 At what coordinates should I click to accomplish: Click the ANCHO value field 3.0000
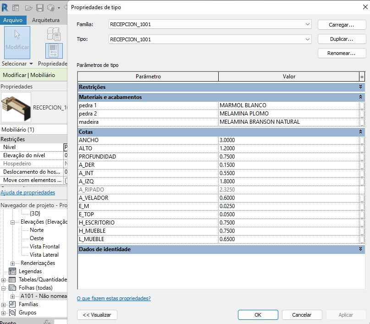(289, 140)
